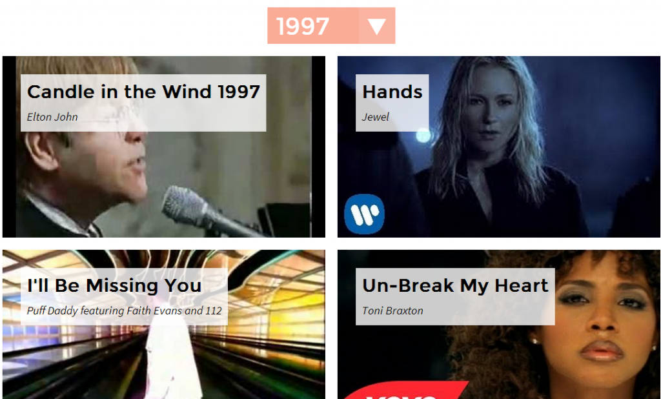Click the Candle in the Wind caption box

click(143, 103)
